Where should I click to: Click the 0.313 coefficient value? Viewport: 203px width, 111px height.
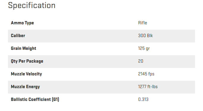coord(143,99)
